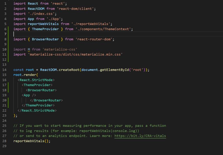Viewport: 223px width, 155px height.
Task: Click the materialize.min.css import path
Action: click(x=75, y=54)
